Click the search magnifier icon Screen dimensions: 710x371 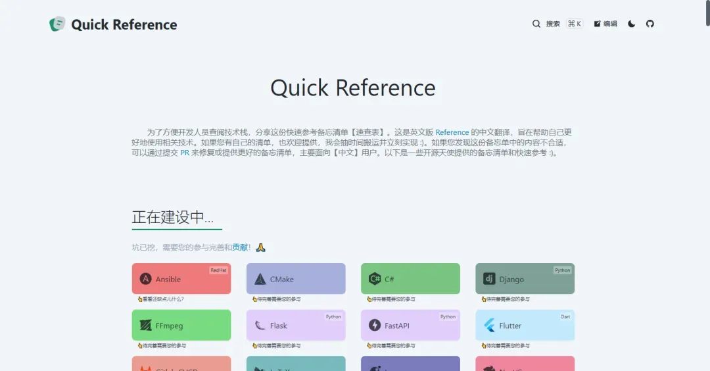(536, 24)
